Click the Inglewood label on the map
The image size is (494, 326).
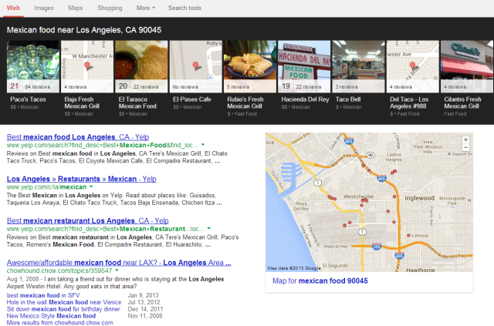coord(419,198)
